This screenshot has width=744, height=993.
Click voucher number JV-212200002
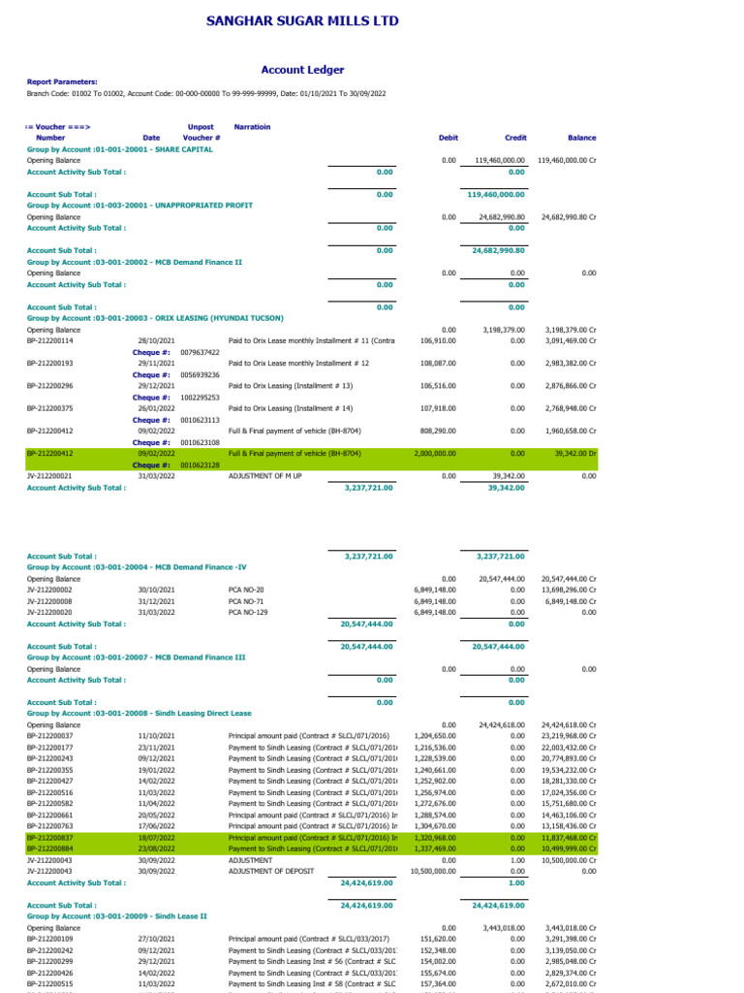49,590
